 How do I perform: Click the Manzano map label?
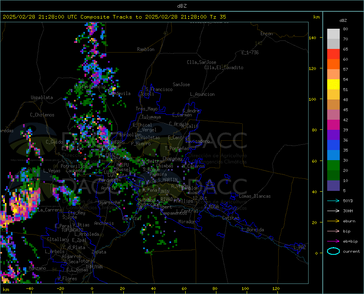[37, 268]
